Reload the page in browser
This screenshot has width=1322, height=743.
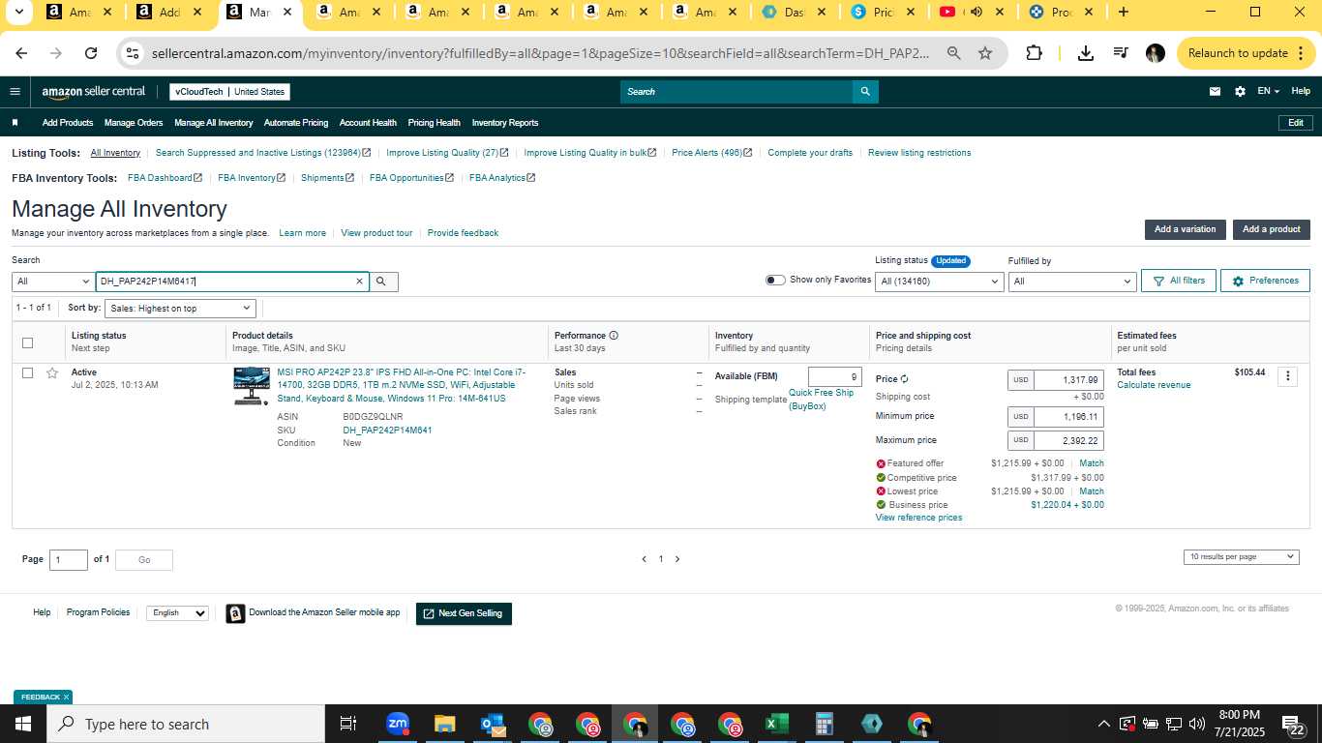pyautogui.click(x=91, y=53)
